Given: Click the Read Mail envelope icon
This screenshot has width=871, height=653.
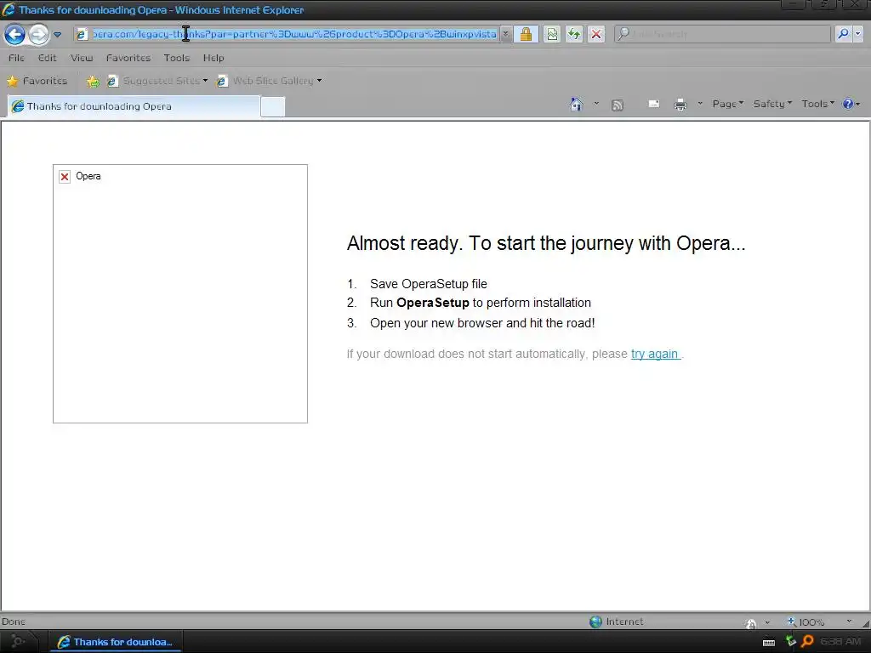Looking at the screenshot, I should coord(654,104).
